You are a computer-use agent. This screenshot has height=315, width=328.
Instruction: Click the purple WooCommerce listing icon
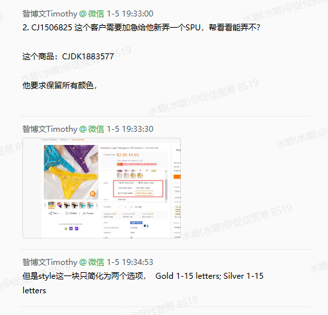tap(71, 229)
